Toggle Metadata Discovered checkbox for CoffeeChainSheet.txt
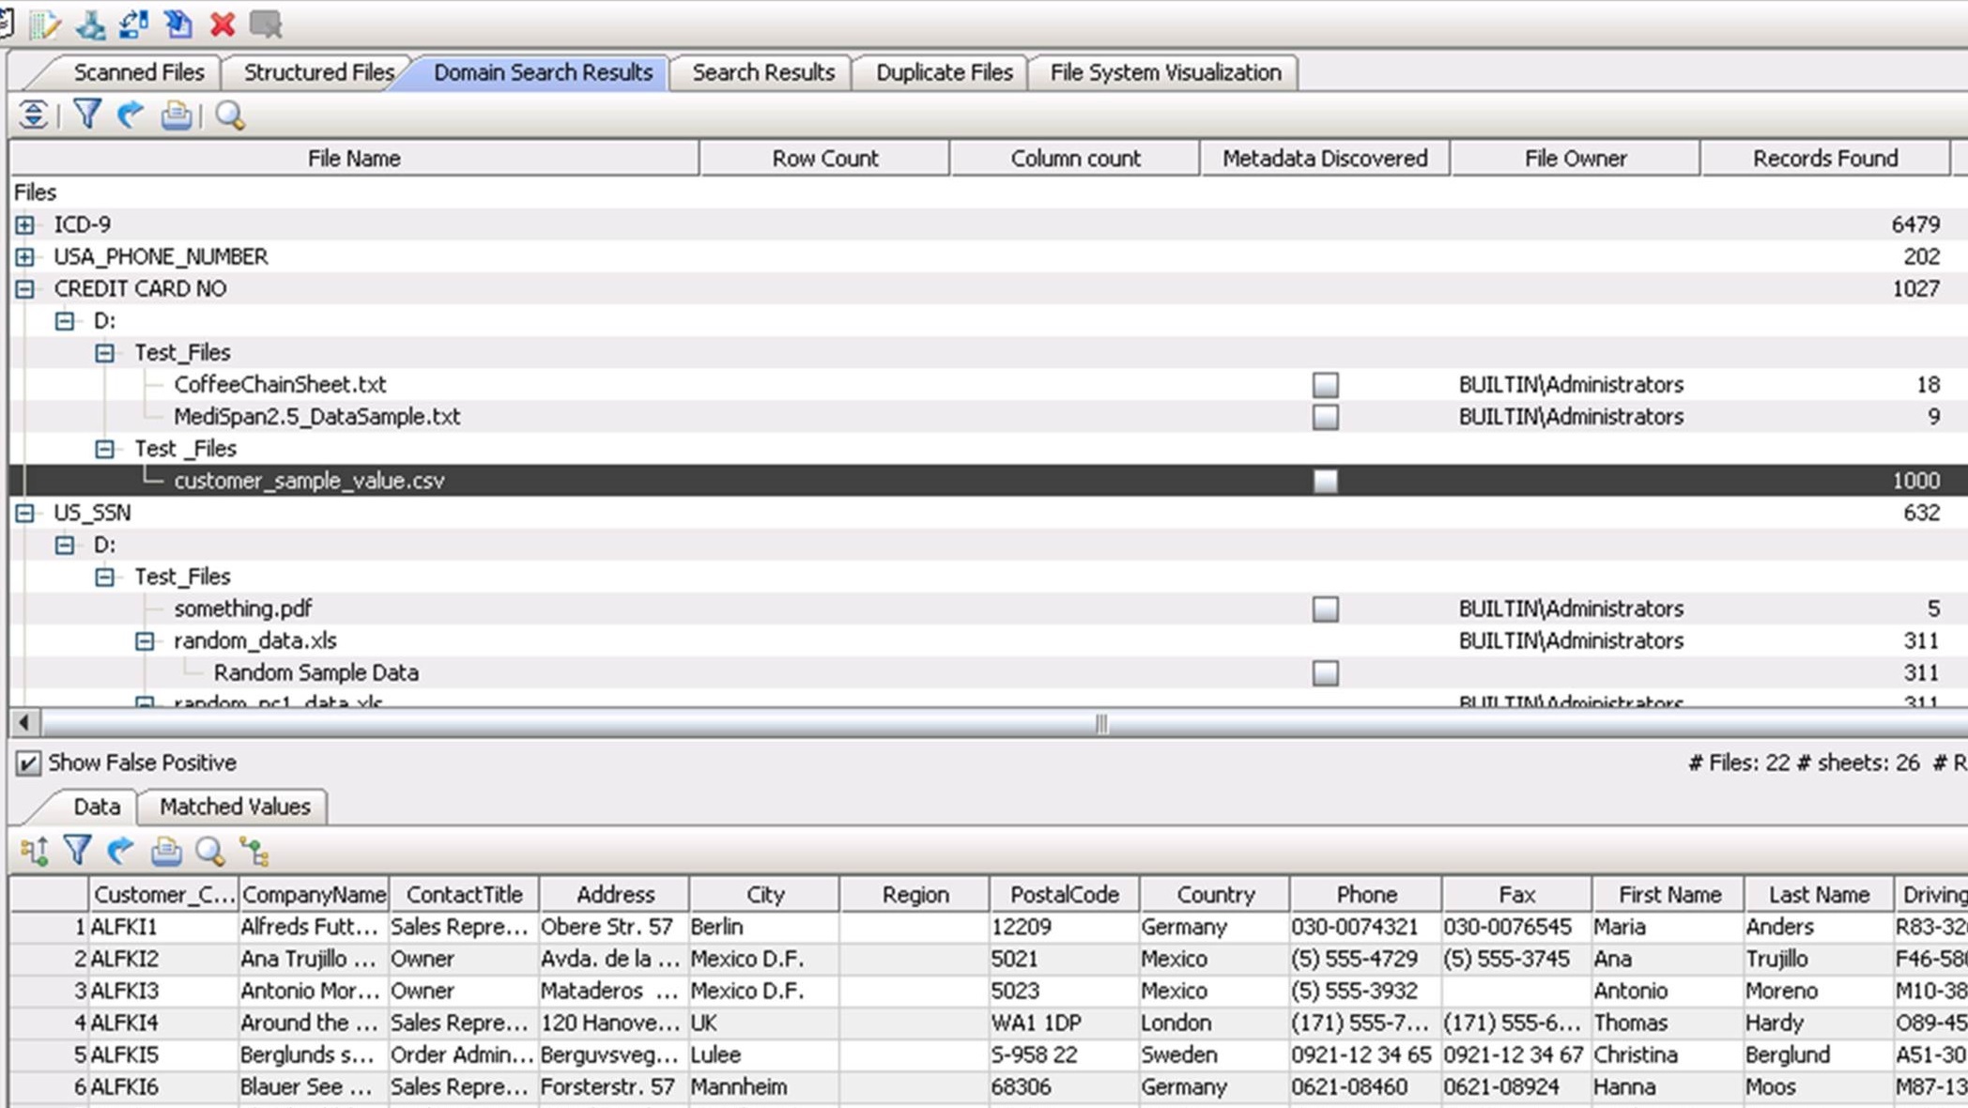The width and height of the screenshot is (1968, 1108). (x=1325, y=385)
